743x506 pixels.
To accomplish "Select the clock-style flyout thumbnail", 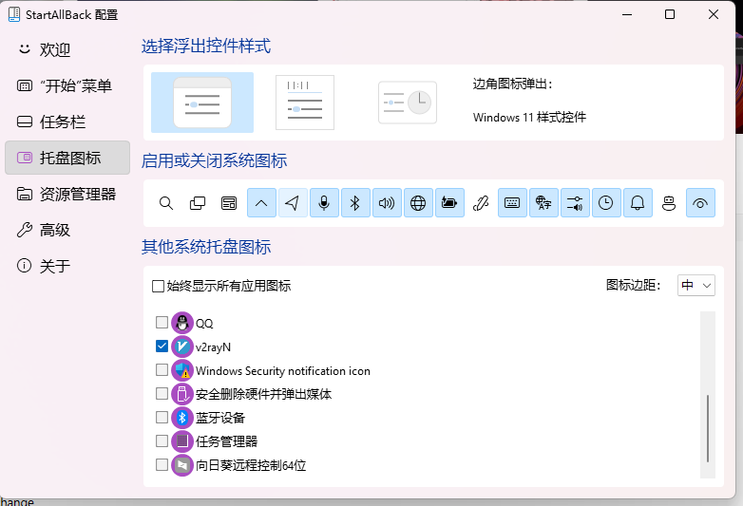I will tap(408, 103).
